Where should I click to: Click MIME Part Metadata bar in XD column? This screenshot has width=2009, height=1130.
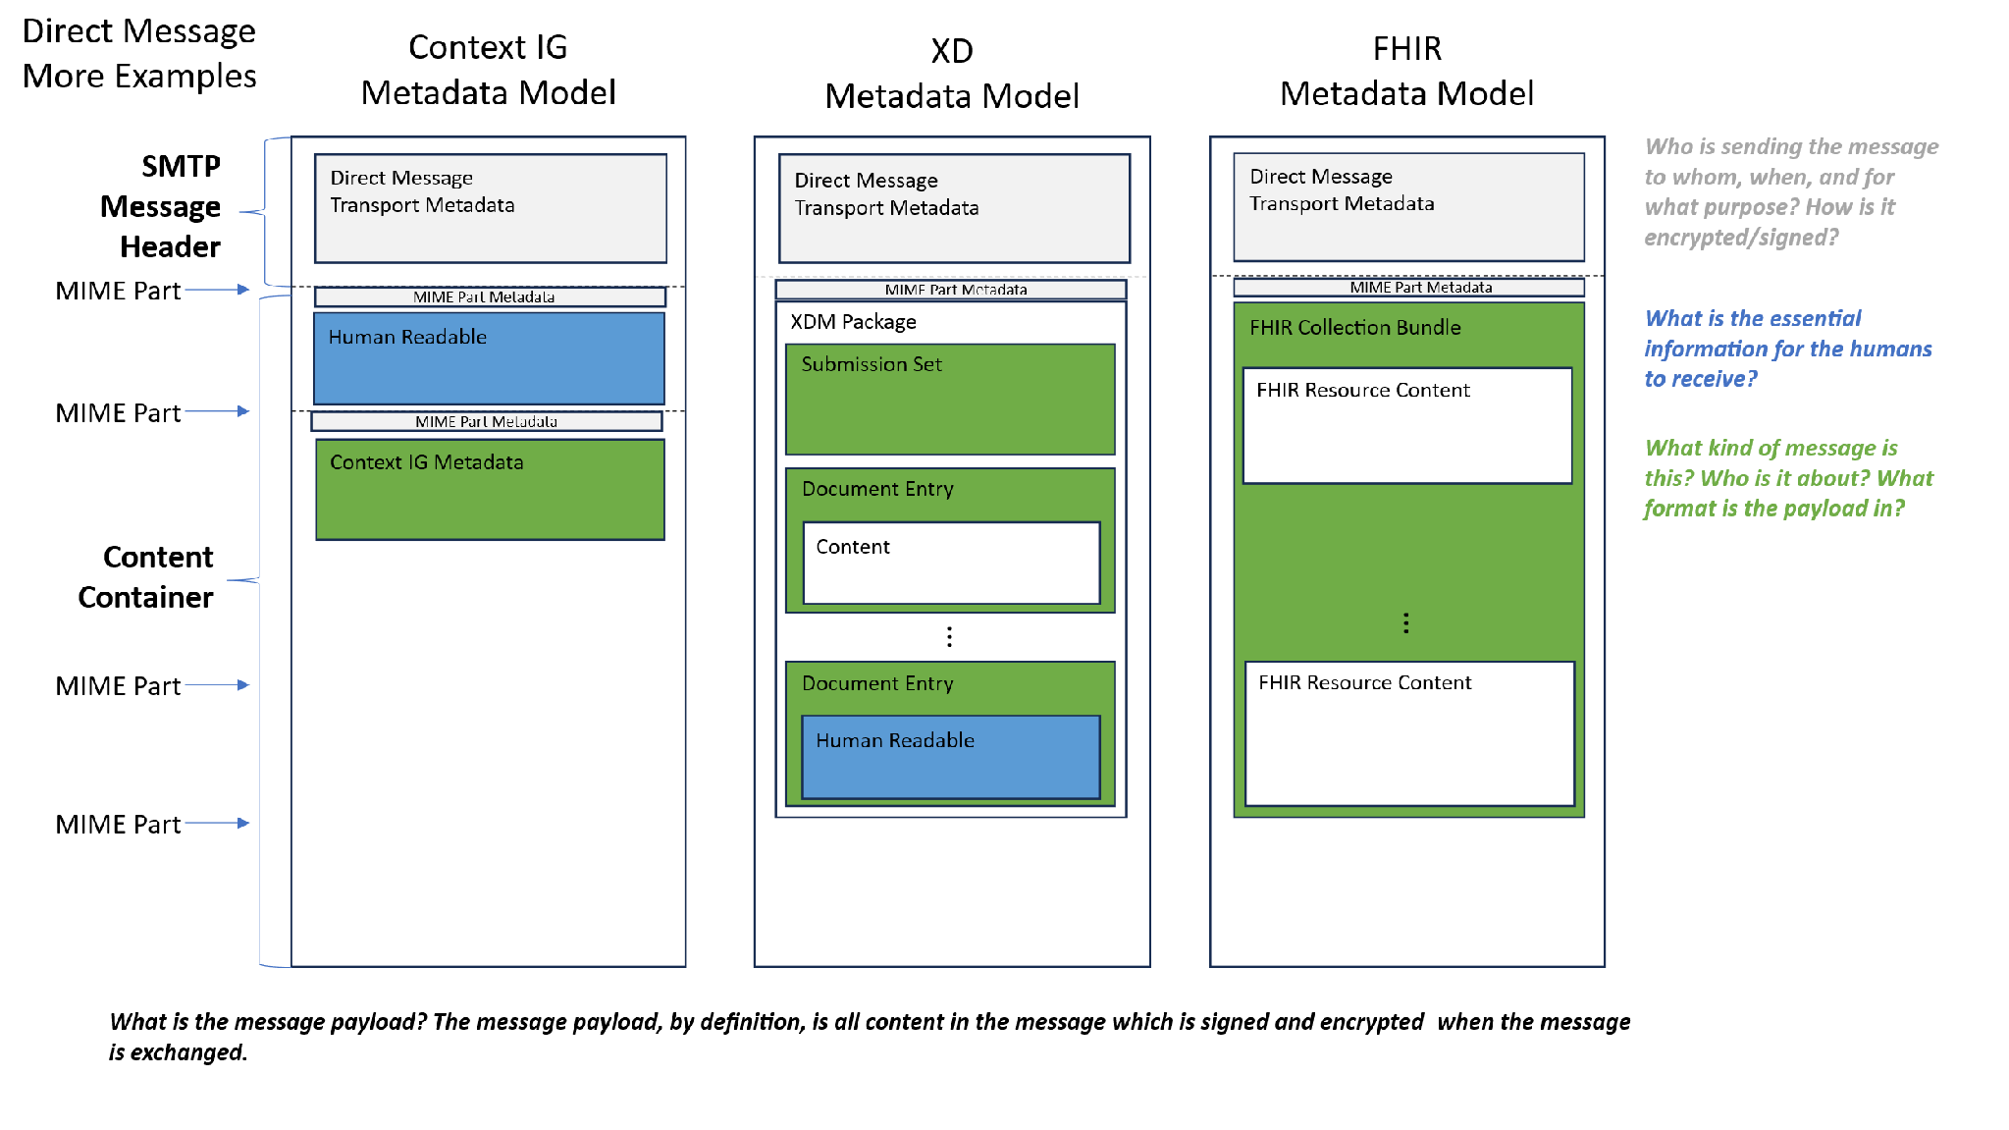[x=951, y=290]
